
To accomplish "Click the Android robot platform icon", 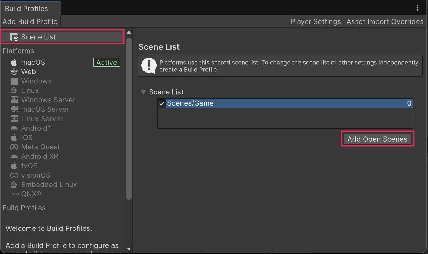I will [14, 128].
